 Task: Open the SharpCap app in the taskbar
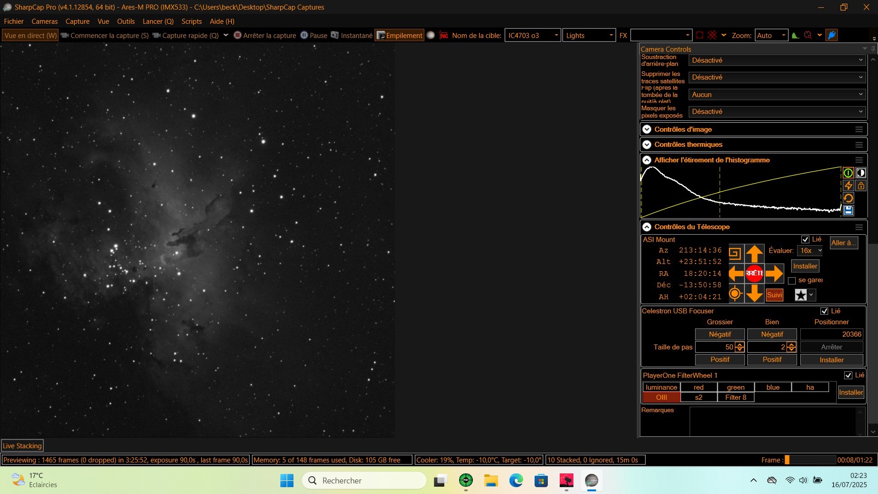(591, 480)
